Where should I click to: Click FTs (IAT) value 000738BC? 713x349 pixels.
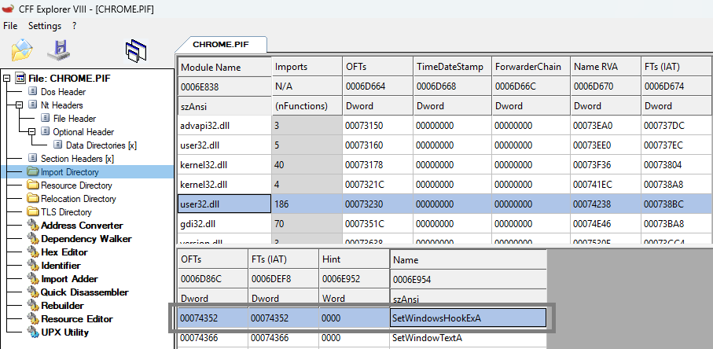pyautogui.click(x=676, y=204)
